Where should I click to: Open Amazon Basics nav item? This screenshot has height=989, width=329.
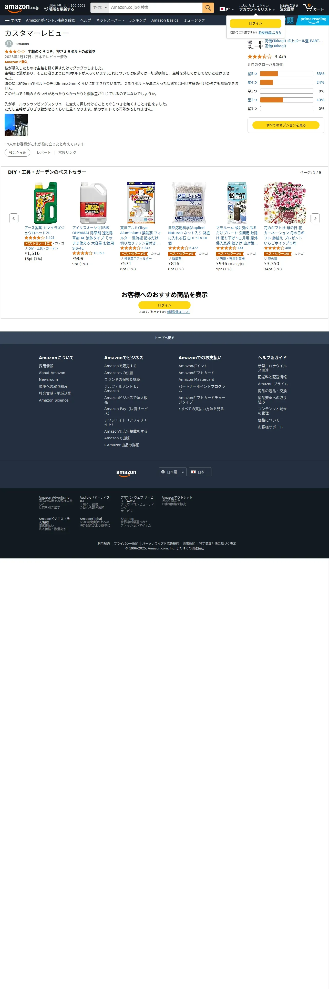[165, 20]
